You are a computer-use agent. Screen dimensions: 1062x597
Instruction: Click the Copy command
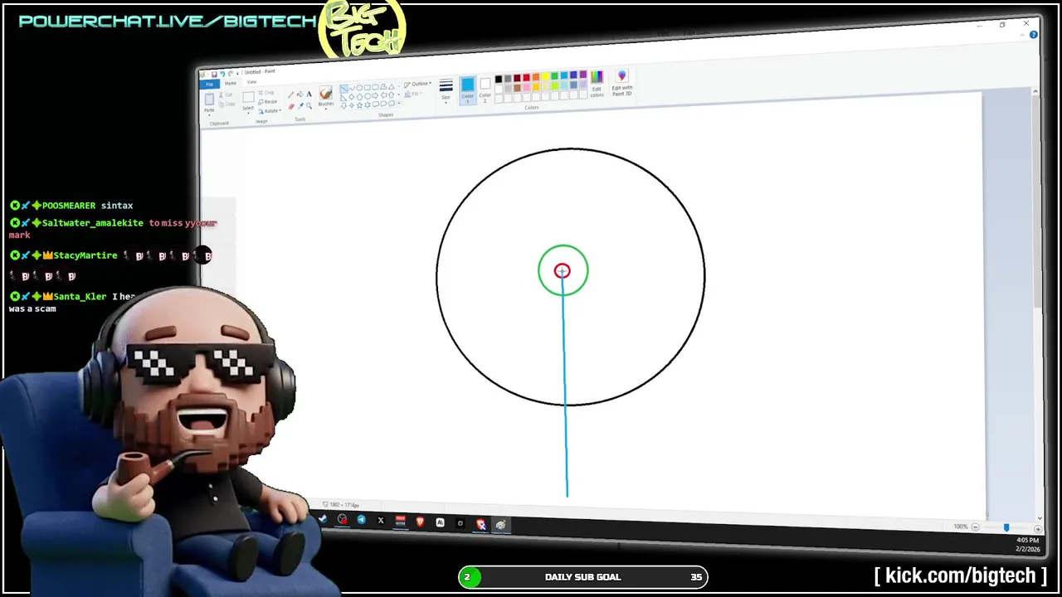coord(227,104)
